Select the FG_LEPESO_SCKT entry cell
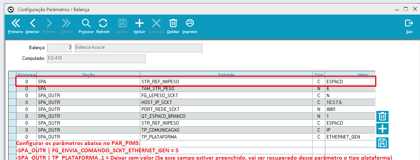Screen dimensions: 420x160 (x=226, y=95)
